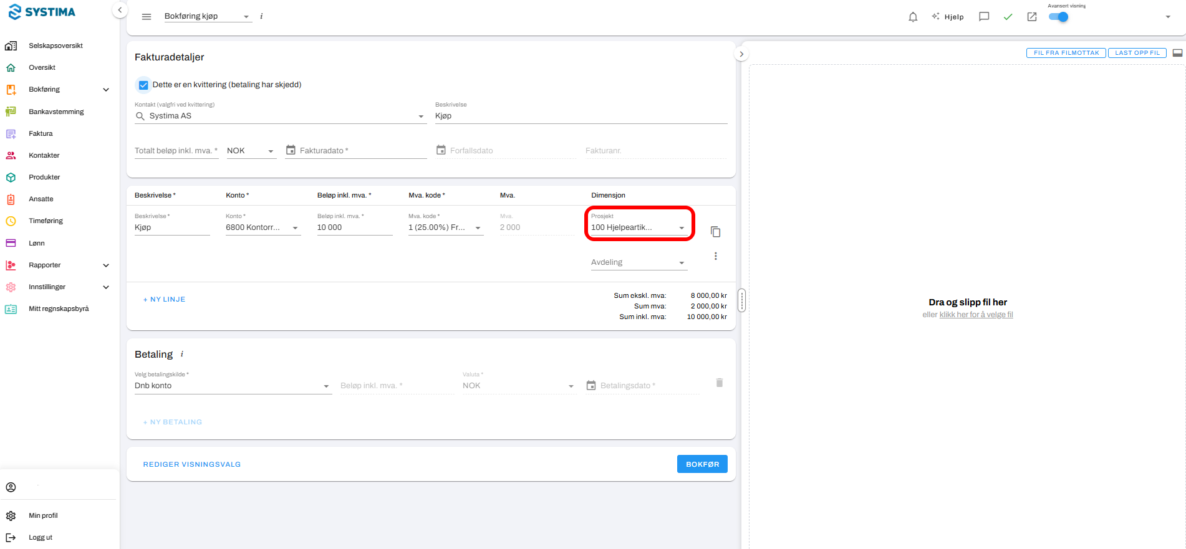Open the three-dot line options menu
This screenshot has height=549, width=1186.
(x=716, y=256)
